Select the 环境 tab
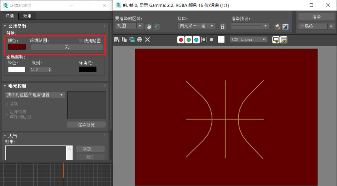The height and width of the screenshot is (186, 337). pos(10,16)
